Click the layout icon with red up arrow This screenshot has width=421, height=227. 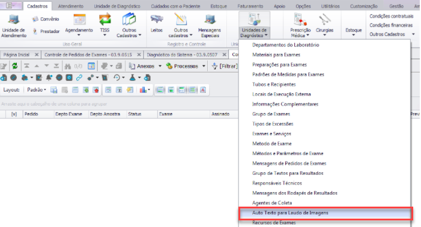coord(96,90)
